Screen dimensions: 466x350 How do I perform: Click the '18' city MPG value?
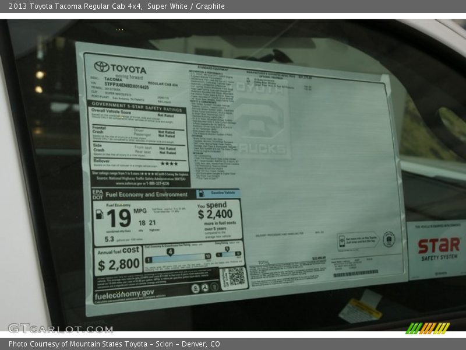coord(142,223)
